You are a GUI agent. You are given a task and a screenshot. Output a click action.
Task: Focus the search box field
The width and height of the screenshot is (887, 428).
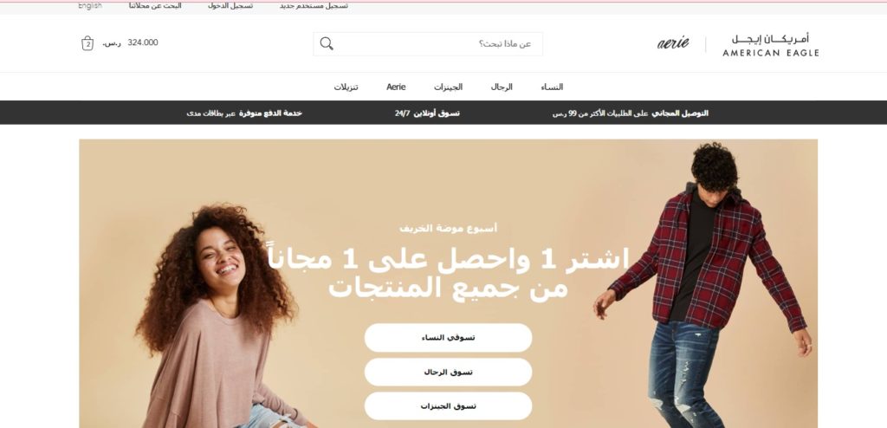click(428, 44)
